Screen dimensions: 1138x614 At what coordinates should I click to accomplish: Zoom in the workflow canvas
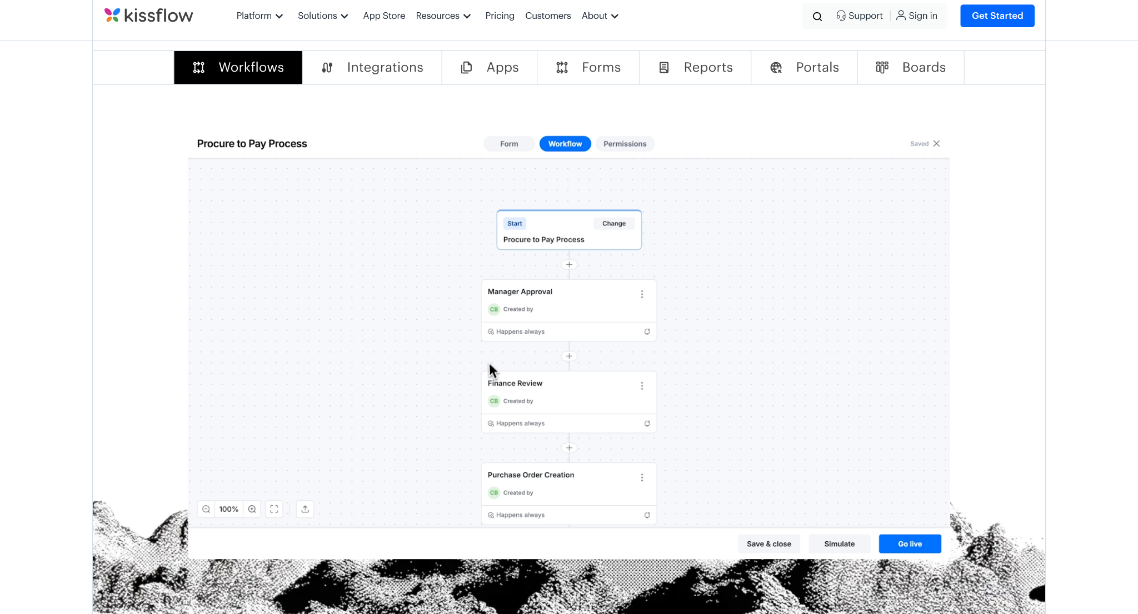tap(252, 509)
